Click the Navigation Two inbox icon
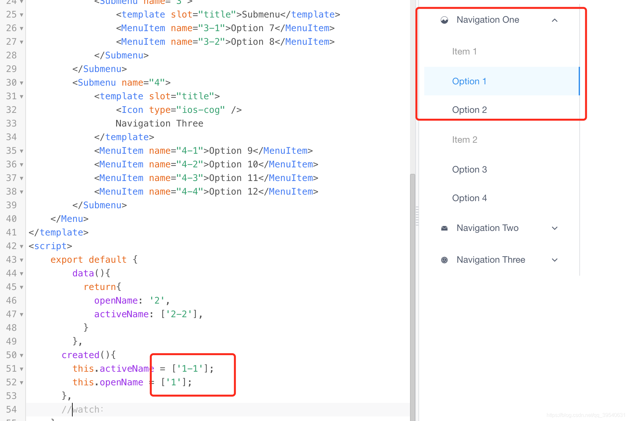This screenshot has width=628, height=421. 444,228
